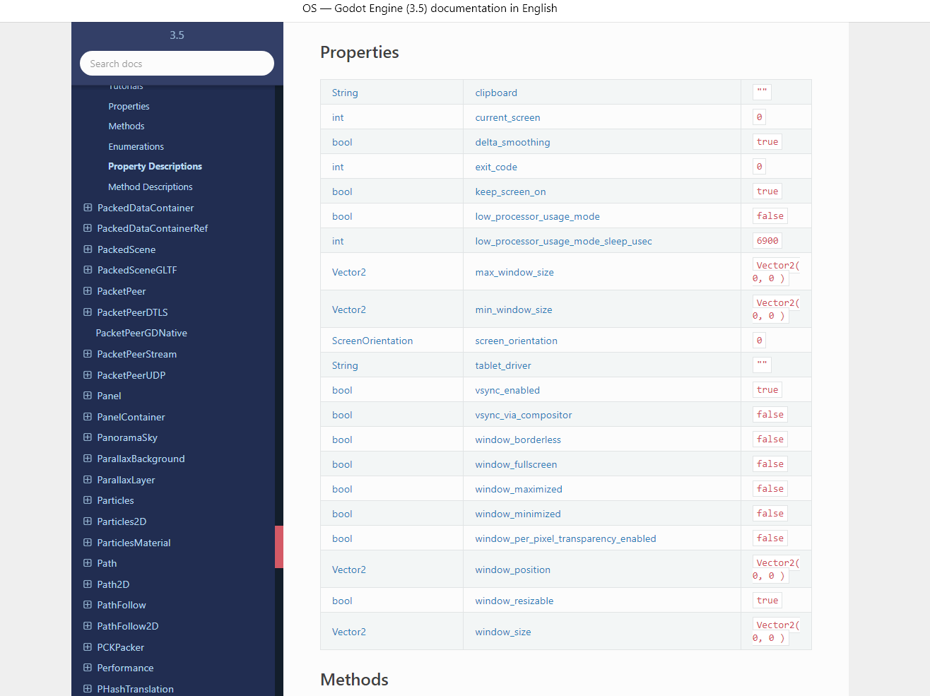
Task: Expand the PackedScene plus icon
Action: pos(88,249)
